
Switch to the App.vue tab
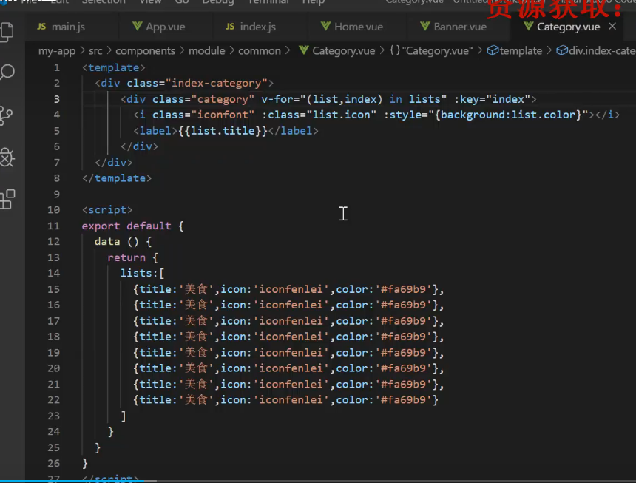pos(158,27)
